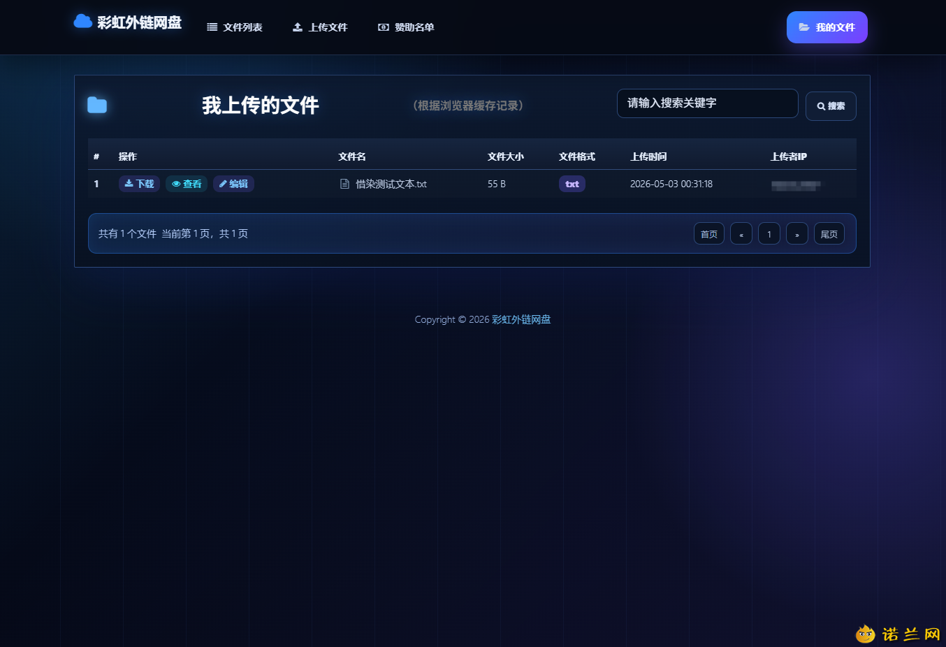Click the list icon beside 文件列表

(x=212, y=27)
